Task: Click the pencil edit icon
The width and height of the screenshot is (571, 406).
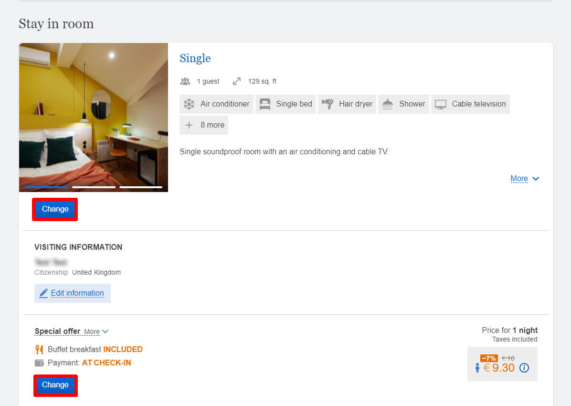Action: (43, 293)
